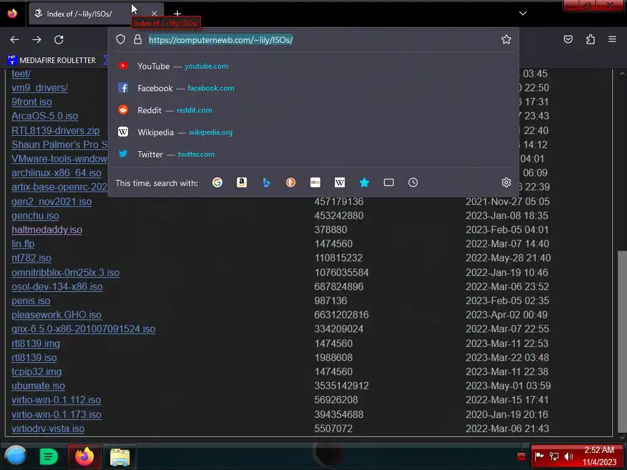The image size is (627, 470).
Task: Download haltmedaddy.iso
Action: [x=47, y=230]
